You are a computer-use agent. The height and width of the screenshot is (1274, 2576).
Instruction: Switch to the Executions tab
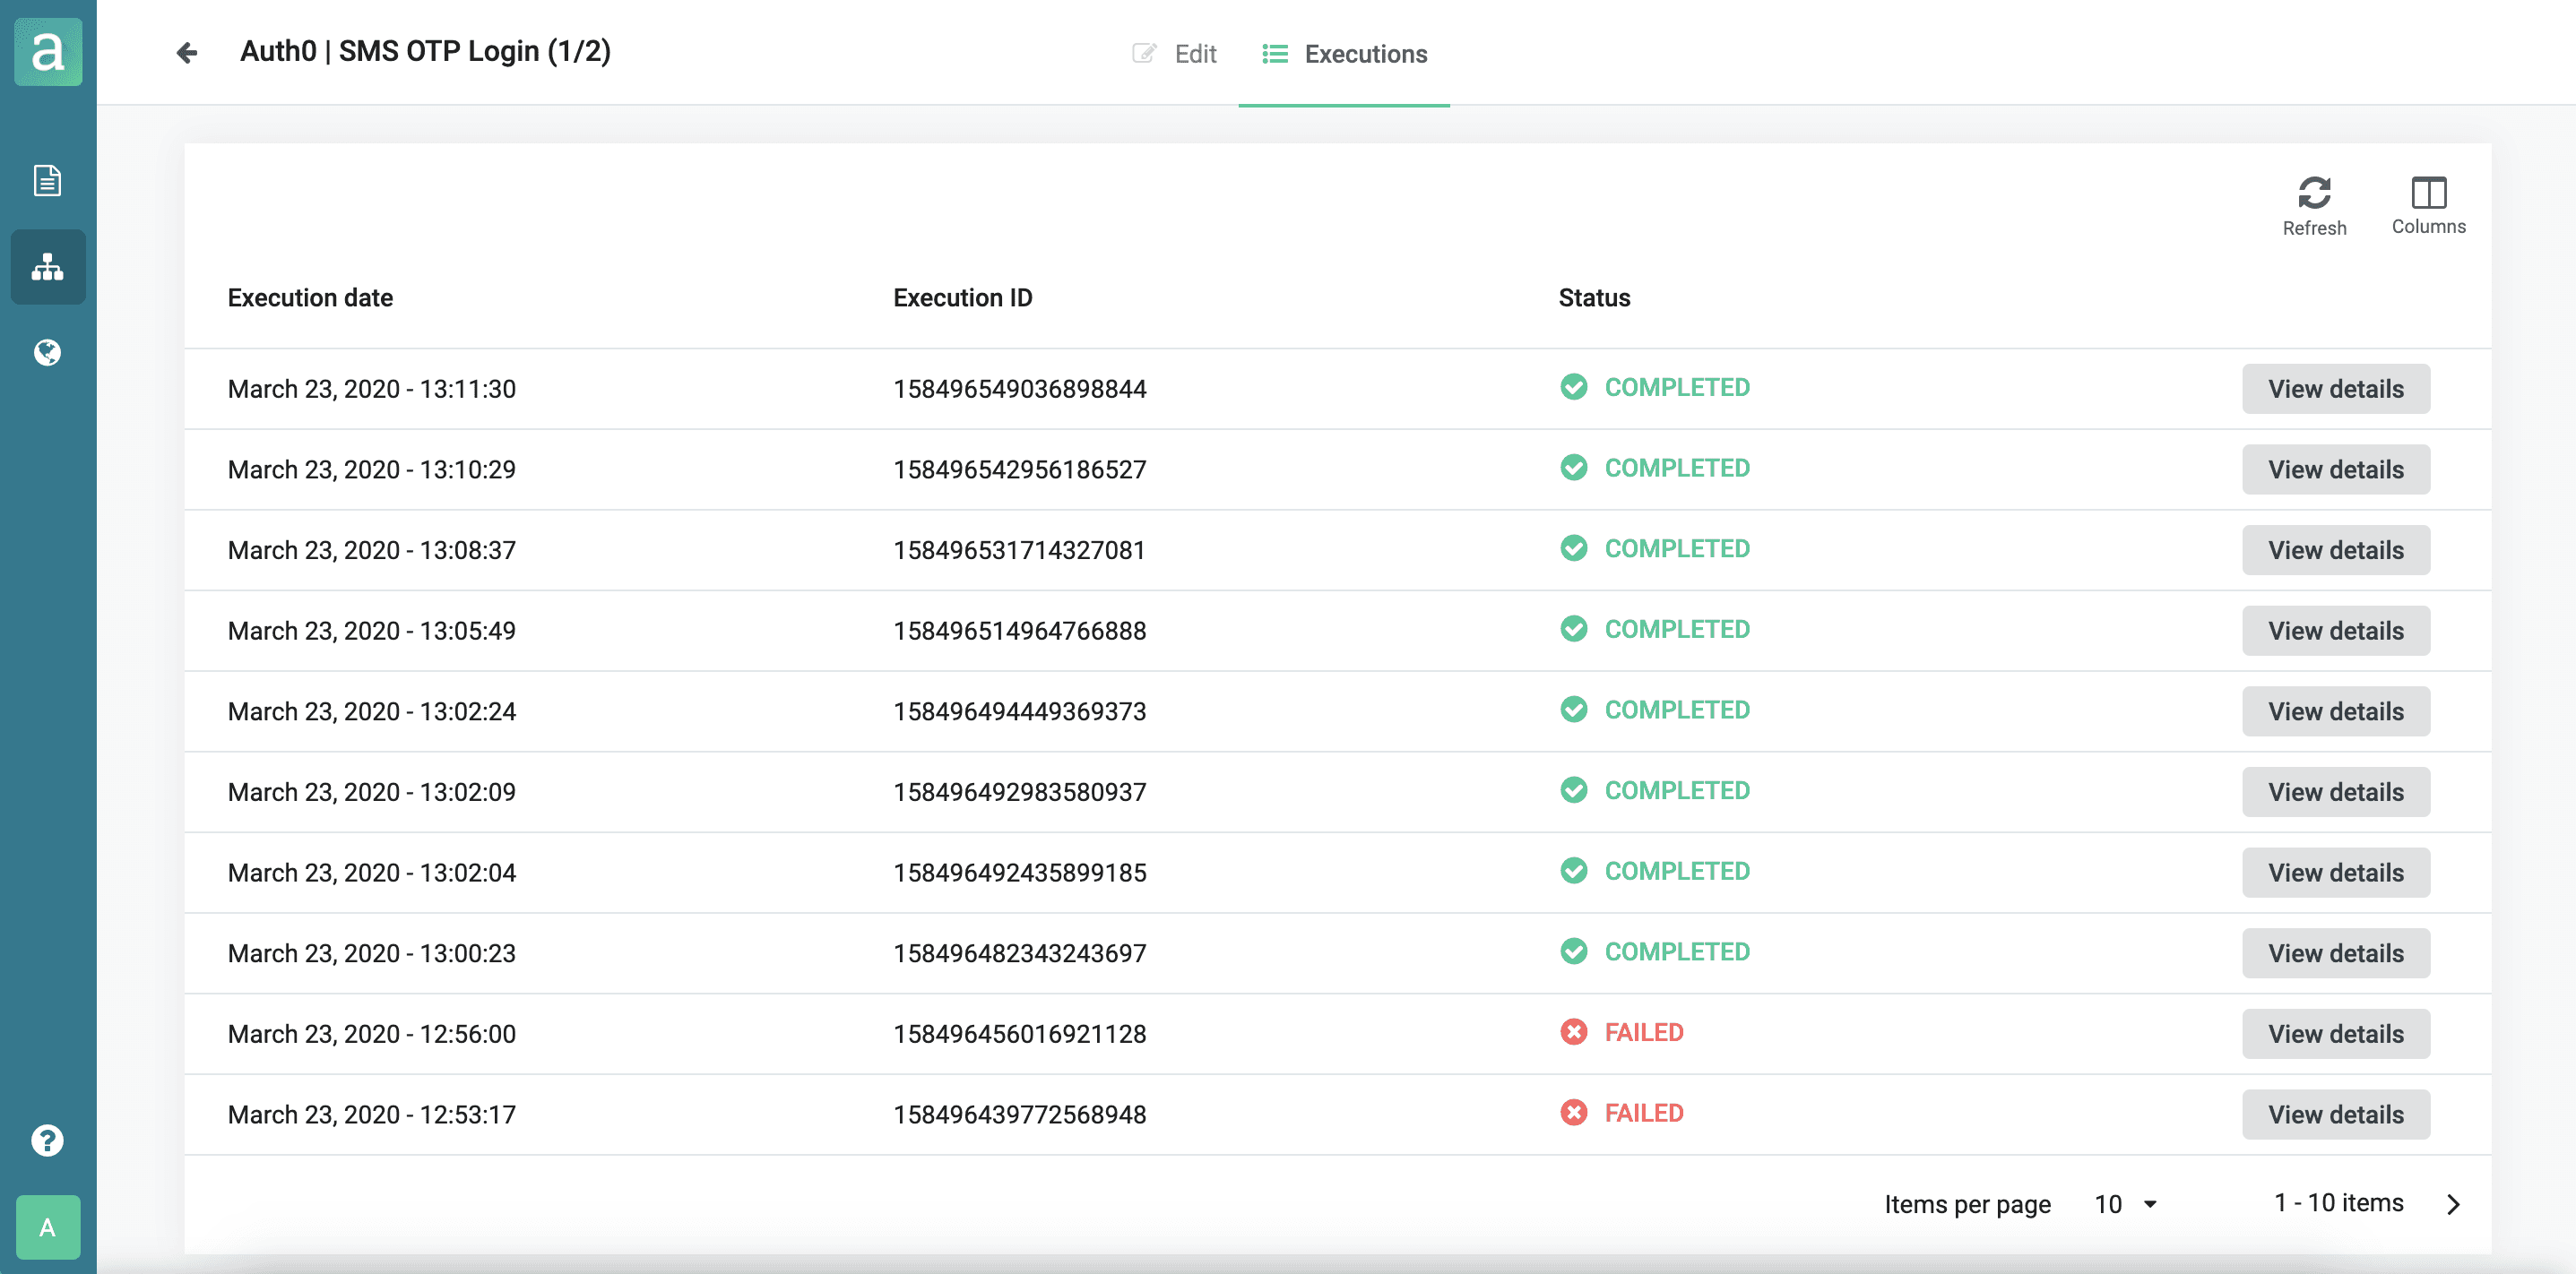click(x=1344, y=54)
